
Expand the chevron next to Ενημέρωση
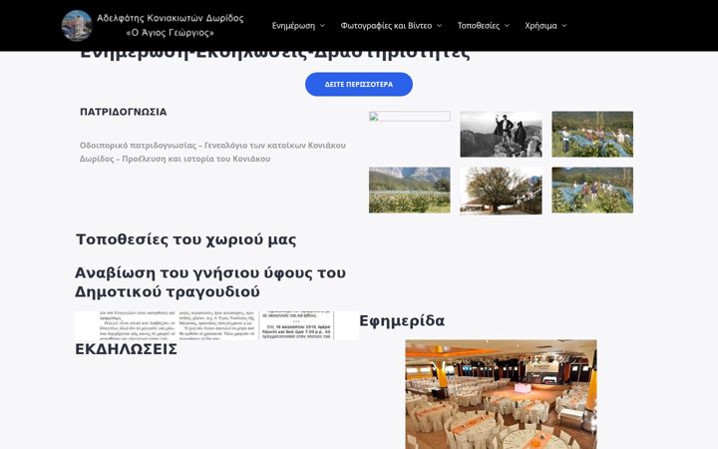[x=322, y=26]
